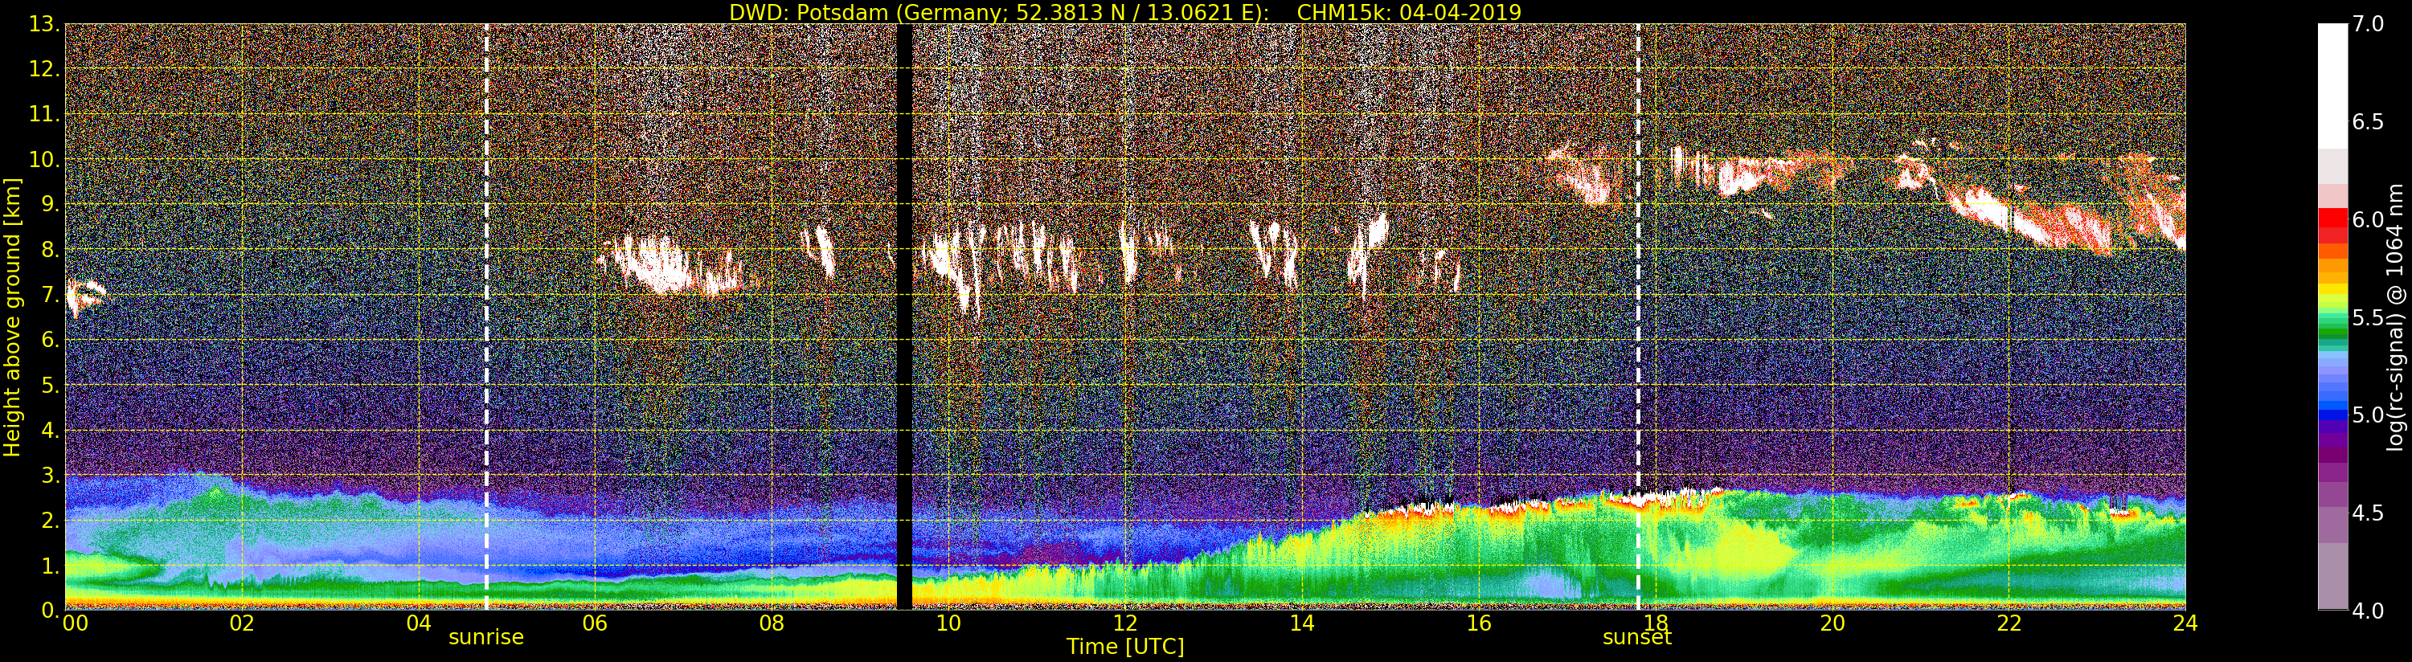Click the height tick label '7.'
This screenshot has height=662, width=2412.
point(50,295)
